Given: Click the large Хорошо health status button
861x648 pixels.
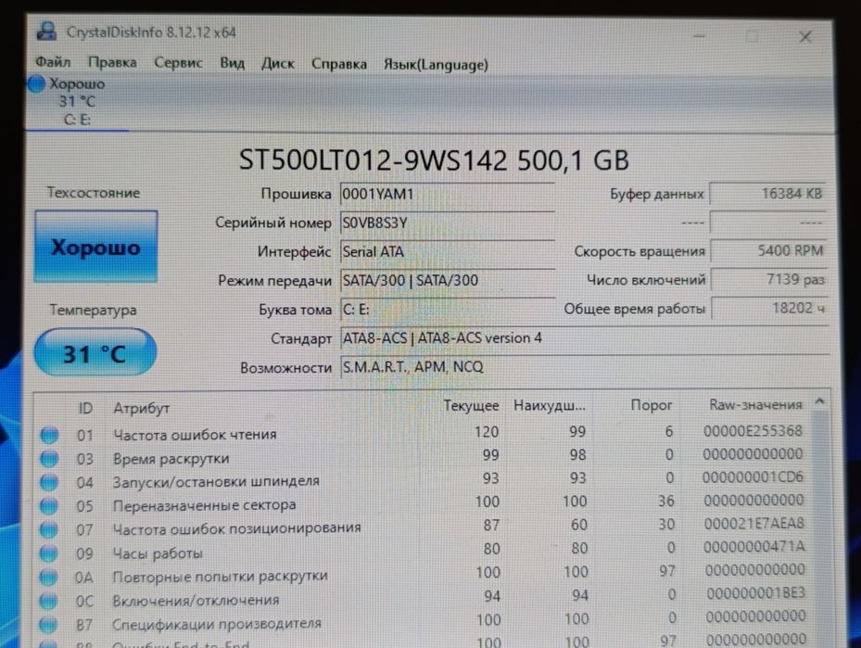Looking at the screenshot, I should pos(96,247).
